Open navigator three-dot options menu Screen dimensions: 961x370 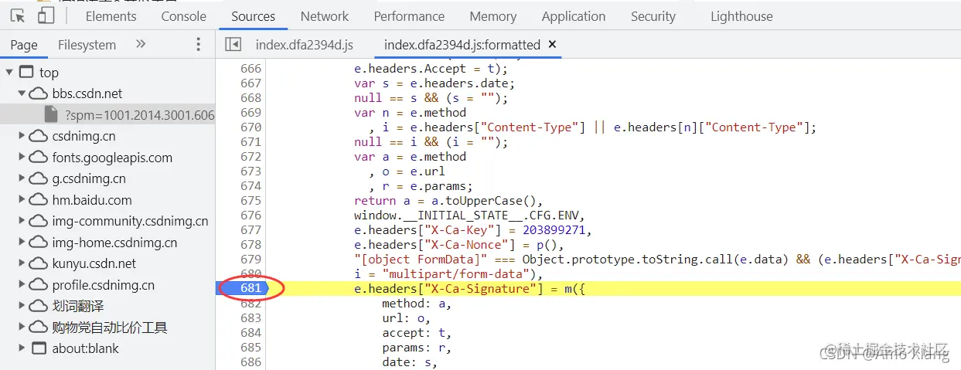click(x=199, y=44)
